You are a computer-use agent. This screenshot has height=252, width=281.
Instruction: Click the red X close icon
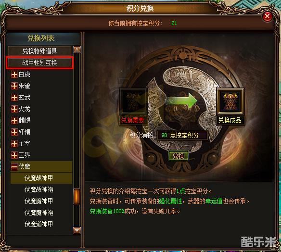(267, 16)
